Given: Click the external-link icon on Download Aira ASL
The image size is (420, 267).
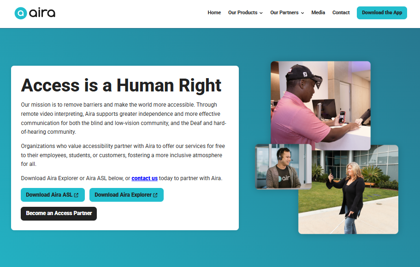Looking at the screenshot, I should point(76,195).
